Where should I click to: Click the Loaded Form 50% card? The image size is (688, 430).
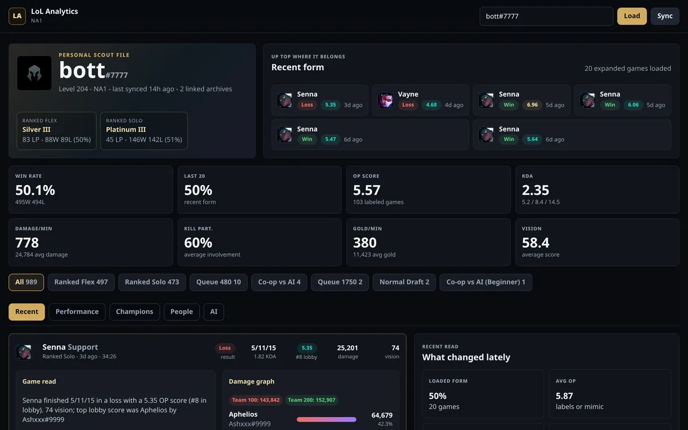483,394
